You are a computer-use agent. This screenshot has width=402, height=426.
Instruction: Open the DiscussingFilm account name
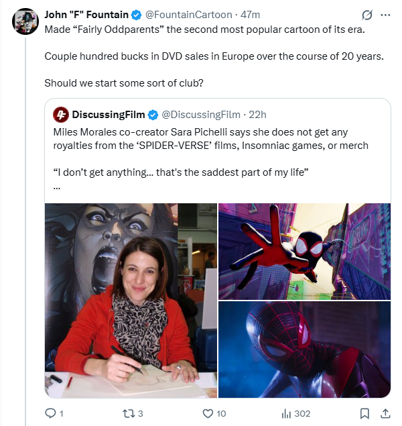click(x=109, y=114)
